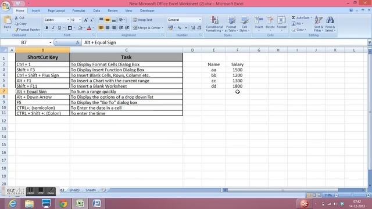372x209 pixels.
Task: Decrease decimal places
Action: tap(199, 28)
